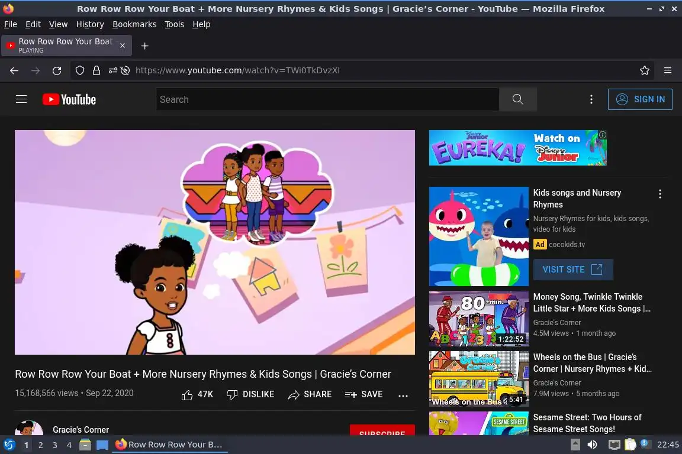Click taskbar clock 22:45
This screenshot has width=682, height=454.
pyautogui.click(x=668, y=445)
